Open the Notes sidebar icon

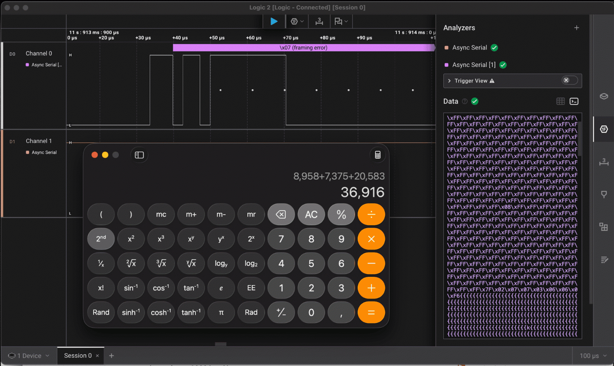[604, 260]
